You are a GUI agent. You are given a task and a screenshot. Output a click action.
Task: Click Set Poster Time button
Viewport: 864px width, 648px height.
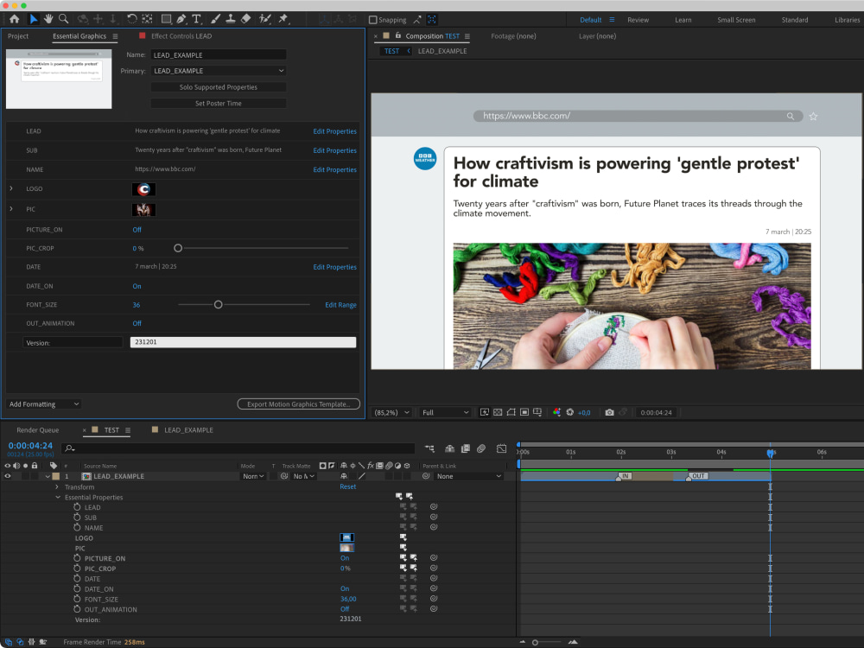[219, 103]
